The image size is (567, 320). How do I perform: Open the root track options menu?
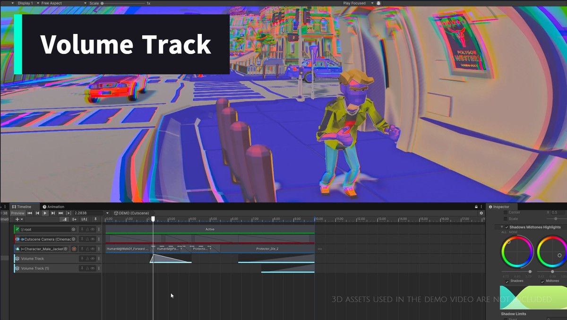tap(99, 229)
